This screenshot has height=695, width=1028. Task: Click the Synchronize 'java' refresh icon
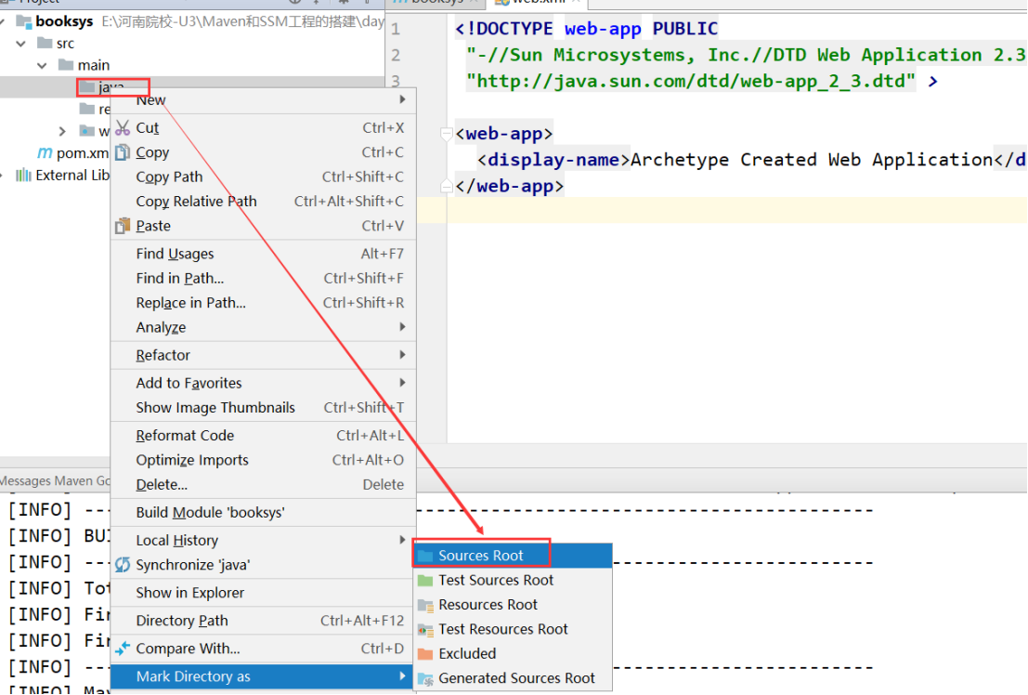[123, 564]
